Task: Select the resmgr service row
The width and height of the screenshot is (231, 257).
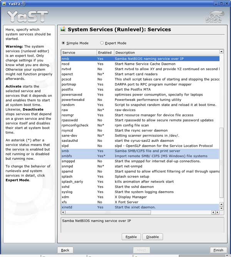Action: 140,115
